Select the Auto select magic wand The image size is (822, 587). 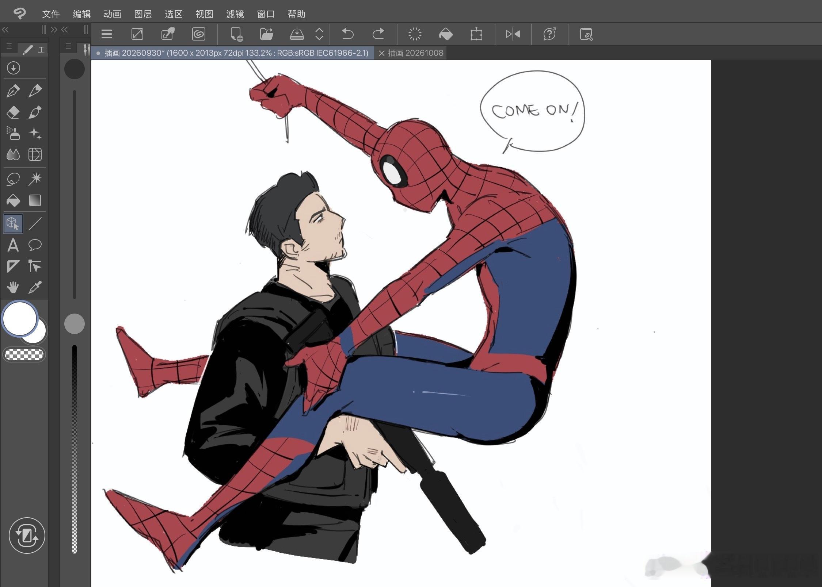point(35,179)
